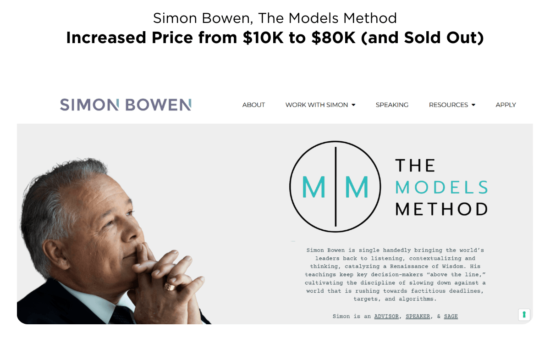Click the APPLY link in navigation
Image resolution: width=550 pixels, height=344 pixels.
(506, 105)
